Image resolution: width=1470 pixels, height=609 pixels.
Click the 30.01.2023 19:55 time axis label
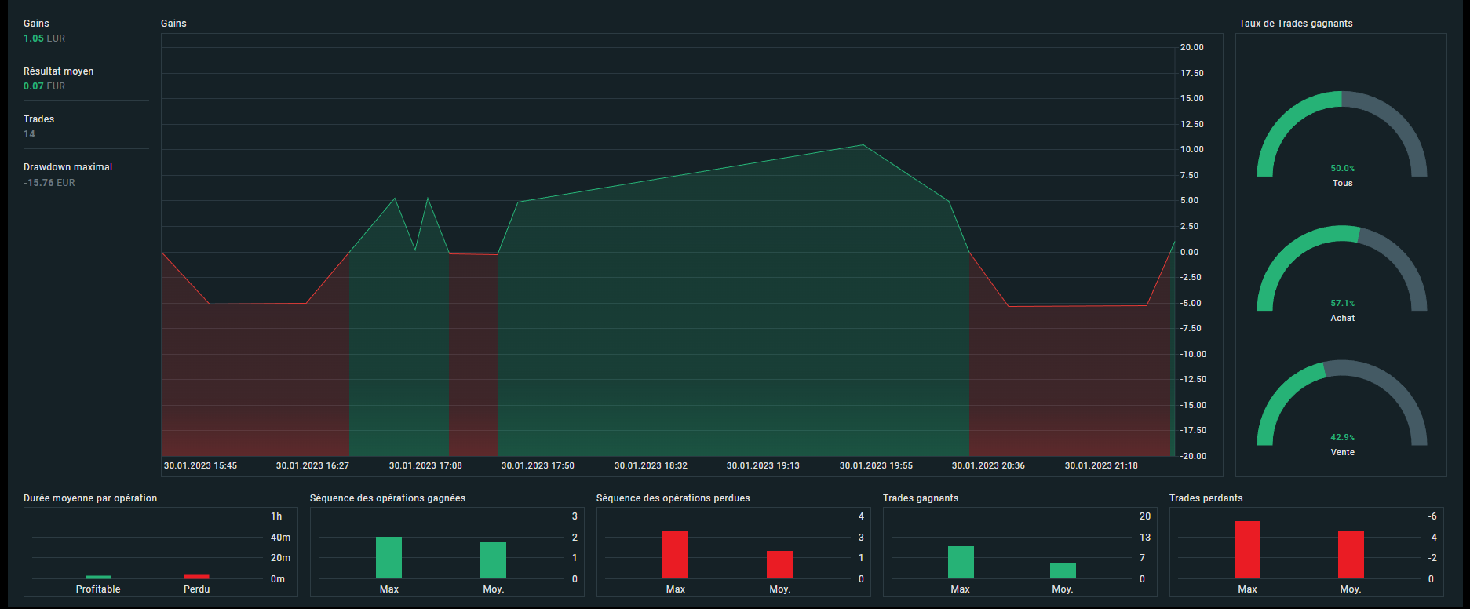pos(876,465)
